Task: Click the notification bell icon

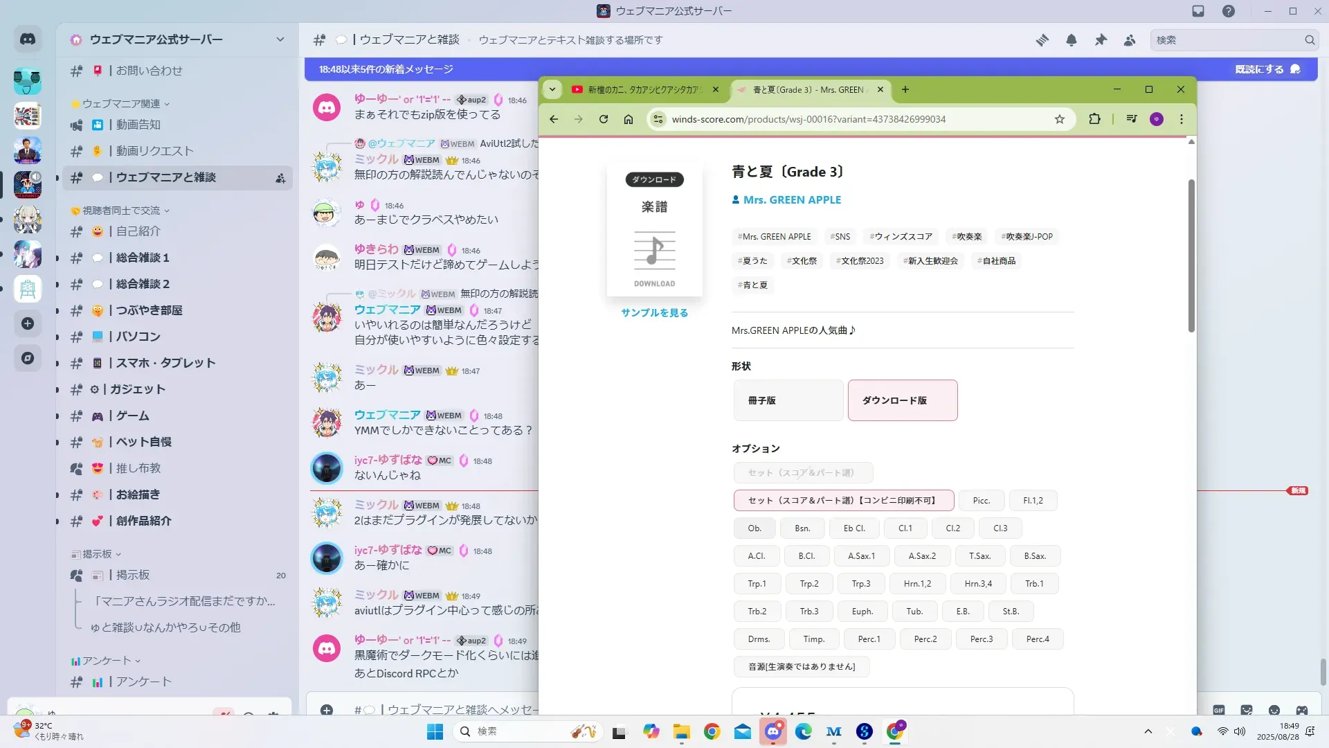Action: [x=1071, y=40]
